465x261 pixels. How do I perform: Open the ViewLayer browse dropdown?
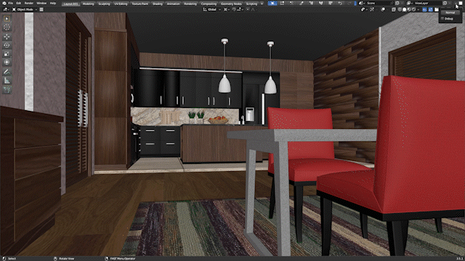coord(410,3)
